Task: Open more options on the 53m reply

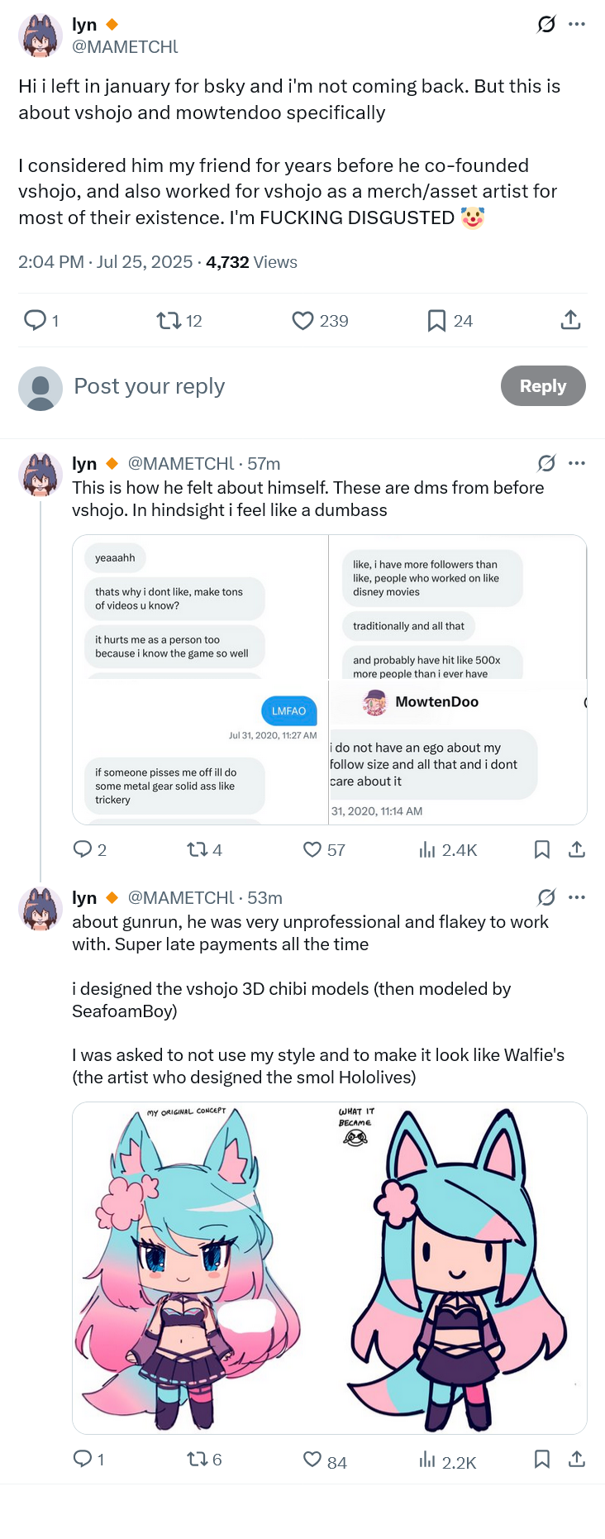Action: (x=577, y=897)
